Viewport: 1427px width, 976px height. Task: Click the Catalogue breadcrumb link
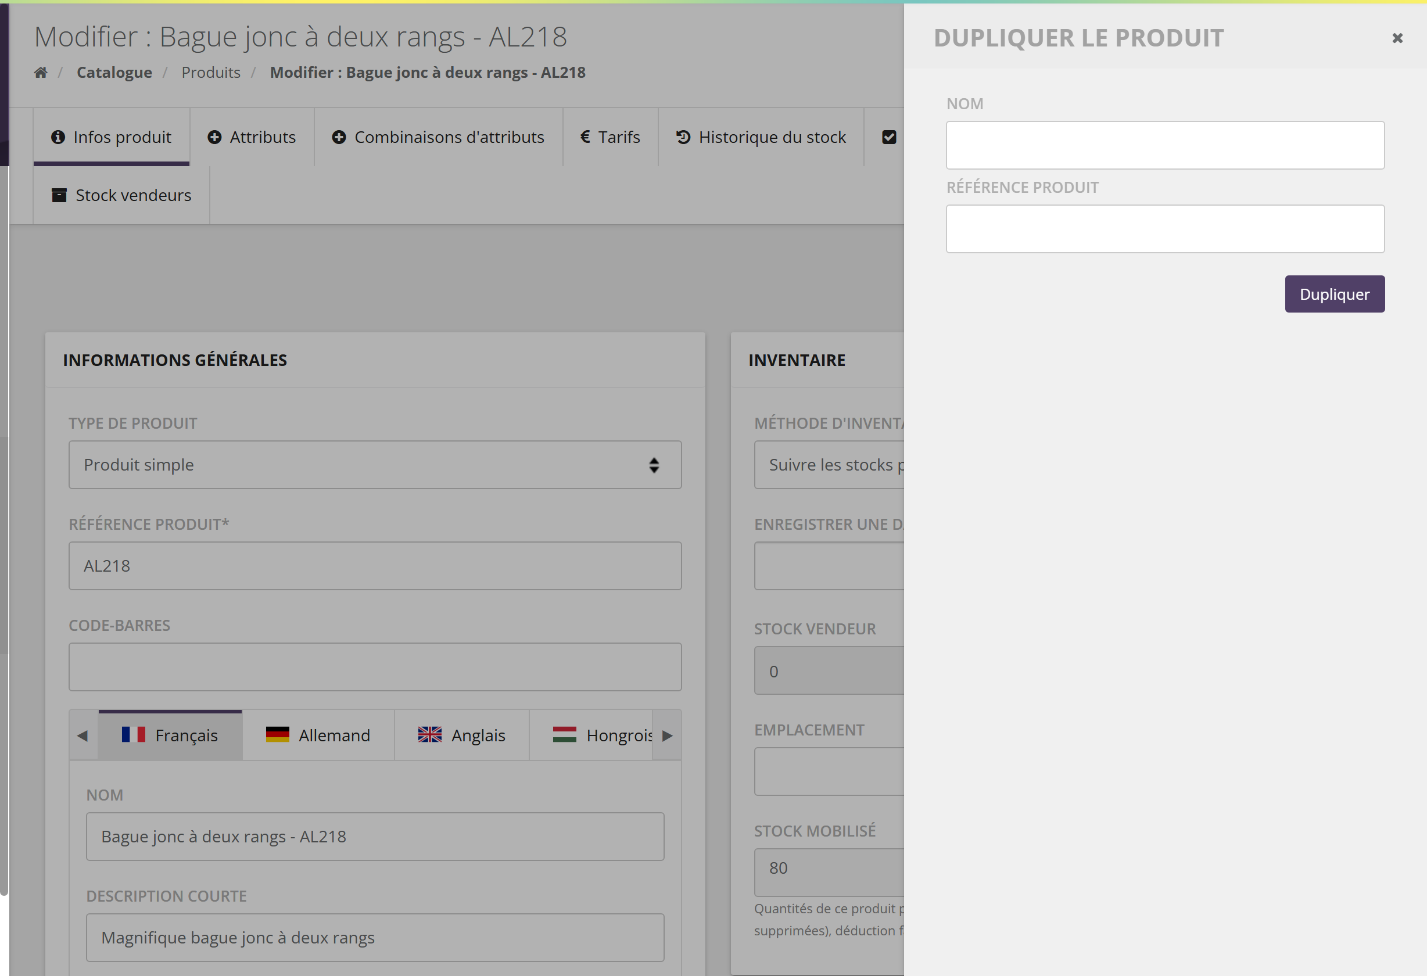pyautogui.click(x=114, y=73)
